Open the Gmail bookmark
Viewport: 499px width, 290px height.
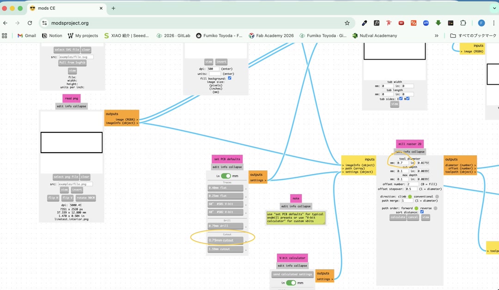[27, 36]
